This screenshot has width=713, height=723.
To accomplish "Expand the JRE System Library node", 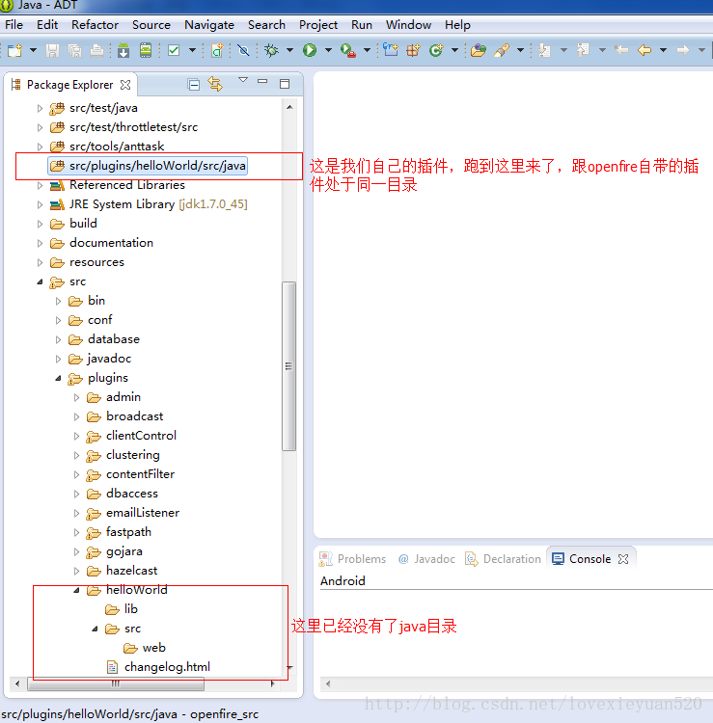I will 41,204.
